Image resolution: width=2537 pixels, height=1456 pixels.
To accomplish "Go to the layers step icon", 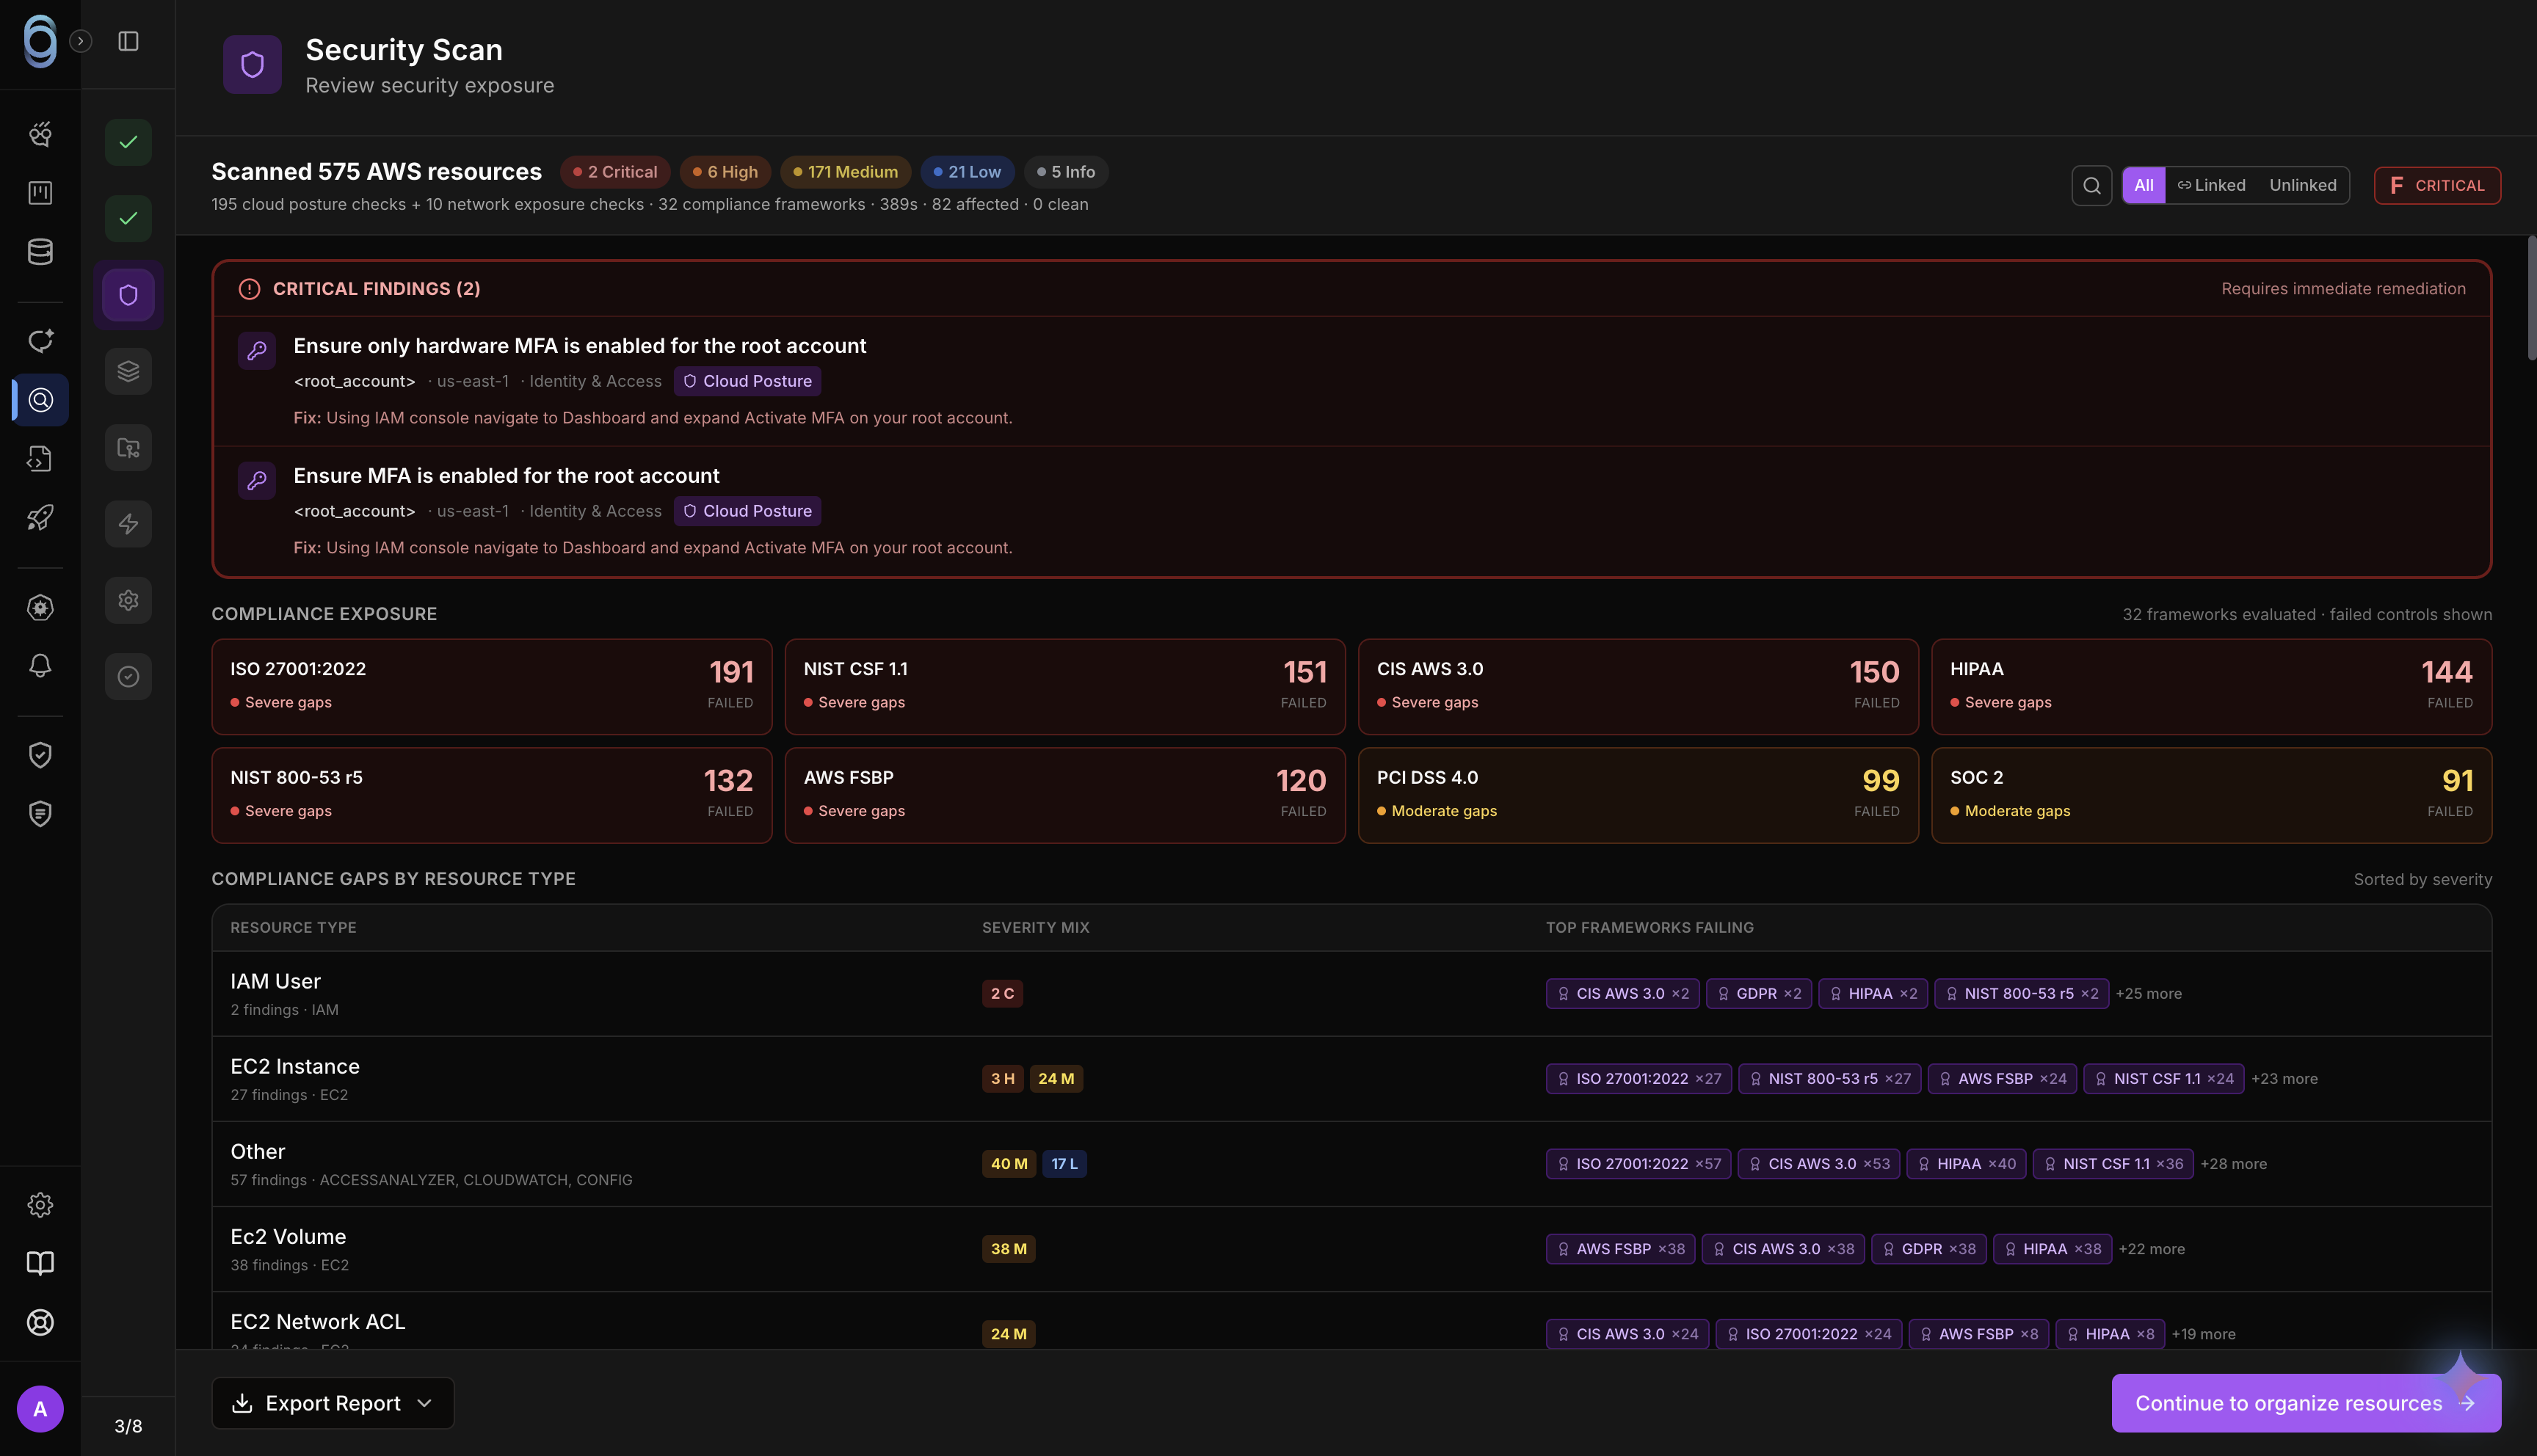I will 128,372.
